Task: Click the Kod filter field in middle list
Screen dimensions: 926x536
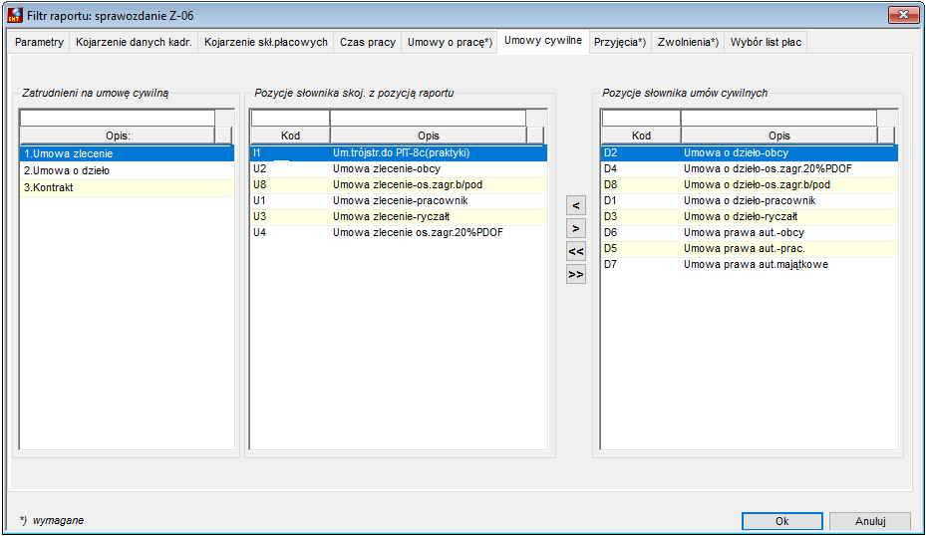Action: tap(290, 119)
